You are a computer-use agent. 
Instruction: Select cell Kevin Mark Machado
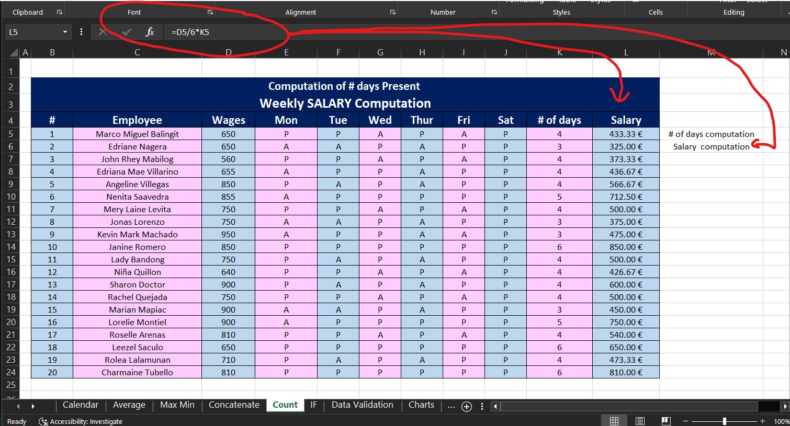[x=137, y=234]
